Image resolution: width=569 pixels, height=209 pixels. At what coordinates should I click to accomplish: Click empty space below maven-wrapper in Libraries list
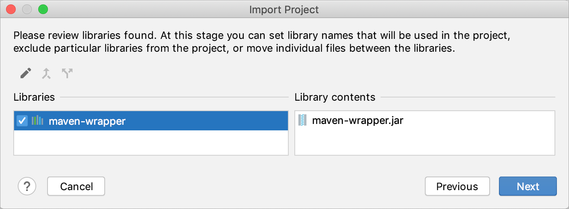[151, 142]
